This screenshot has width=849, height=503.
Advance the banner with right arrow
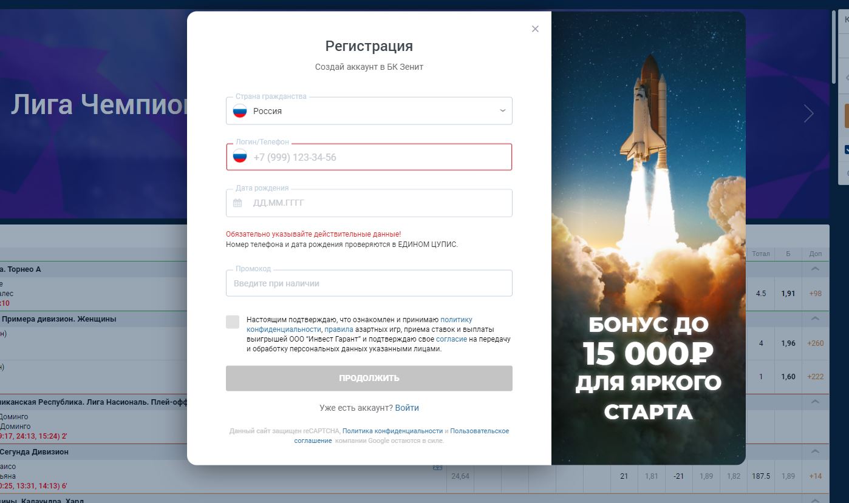click(808, 113)
